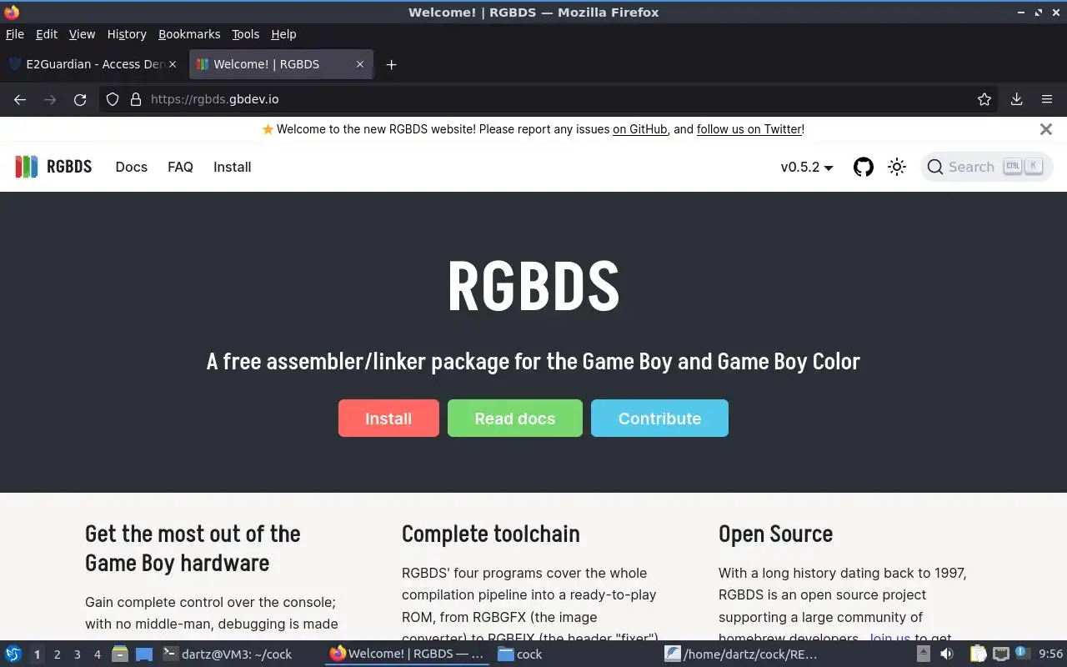Open the Firefox hamburger application menu
The height and width of the screenshot is (667, 1067).
(1047, 99)
